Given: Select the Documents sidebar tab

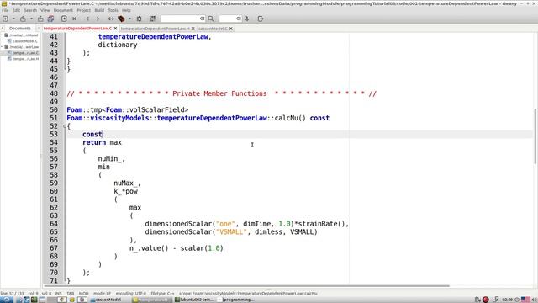Looking at the screenshot, I should pos(20,28).
